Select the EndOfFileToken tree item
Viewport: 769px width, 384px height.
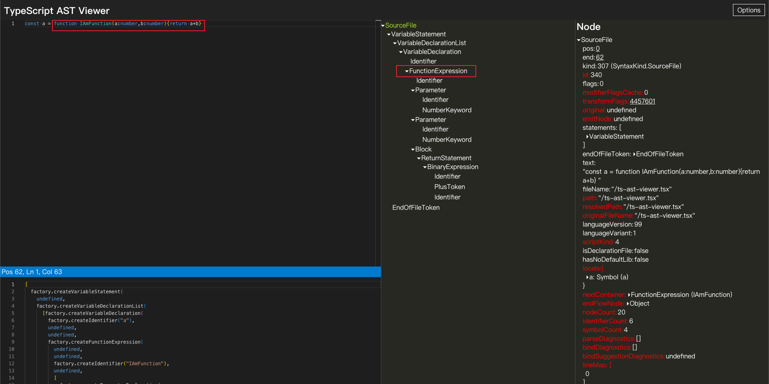[416, 207]
